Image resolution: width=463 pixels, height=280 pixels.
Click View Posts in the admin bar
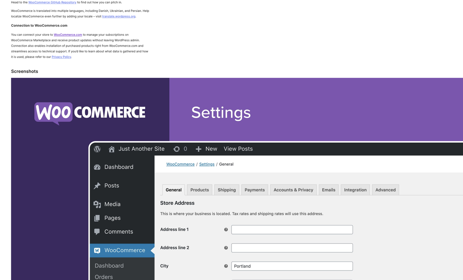pyautogui.click(x=238, y=149)
